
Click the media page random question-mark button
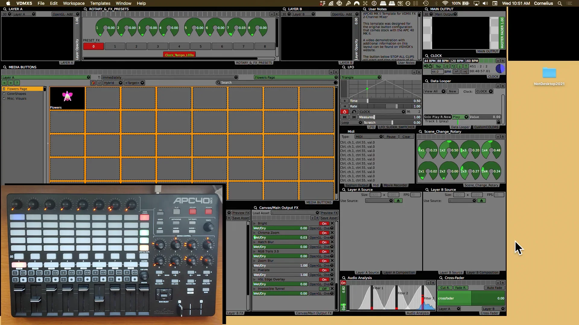pyautogui.click(x=17, y=83)
